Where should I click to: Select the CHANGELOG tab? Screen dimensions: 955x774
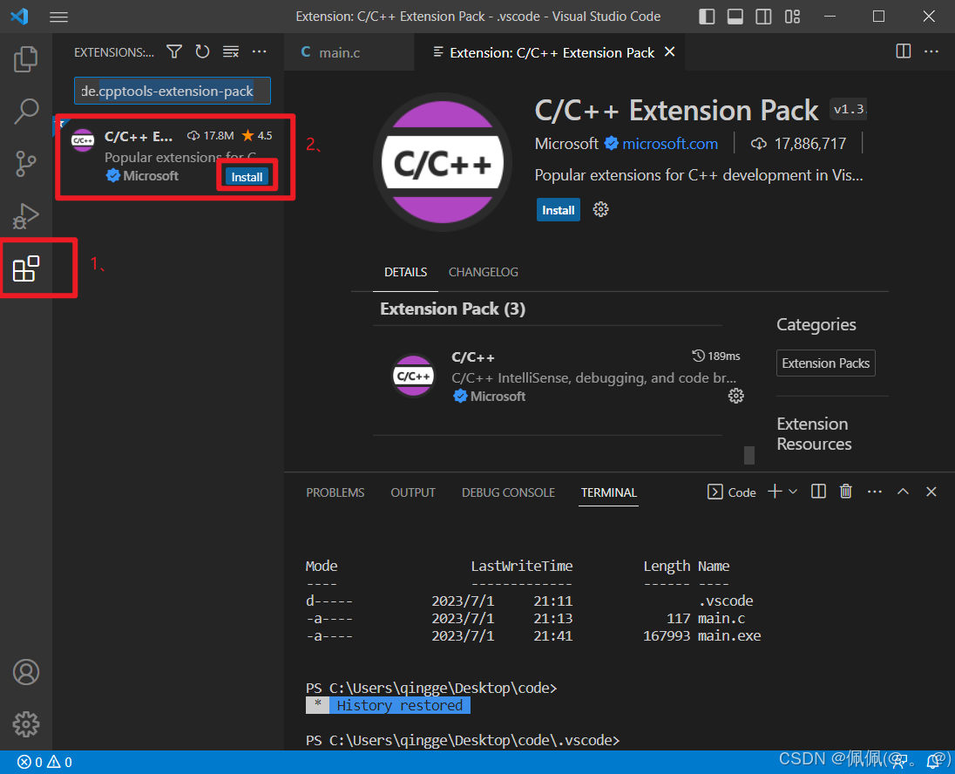(483, 272)
